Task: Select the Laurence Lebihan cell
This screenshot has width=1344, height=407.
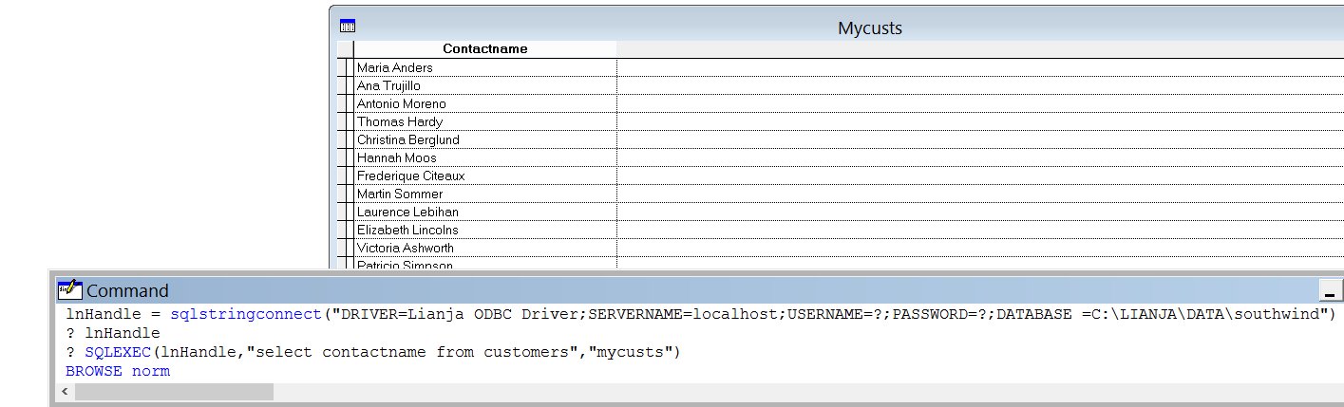Action: [485, 212]
